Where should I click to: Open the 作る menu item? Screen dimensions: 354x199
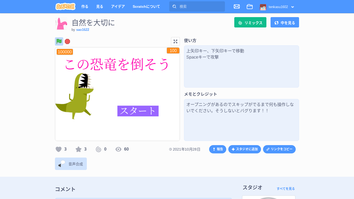point(85,6)
